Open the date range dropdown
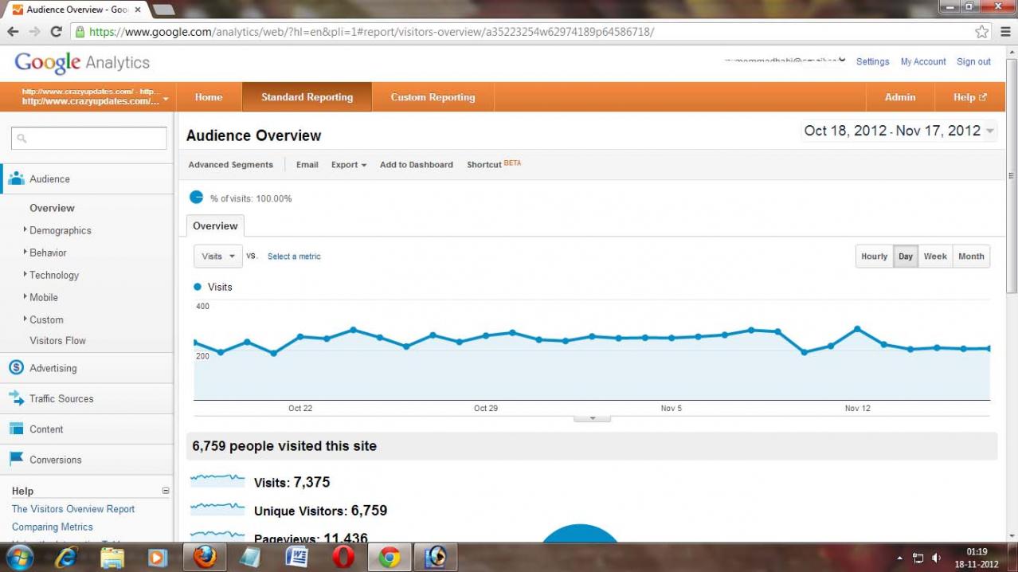The height and width of the screenshot is (572, 1018). click(899, 131)
